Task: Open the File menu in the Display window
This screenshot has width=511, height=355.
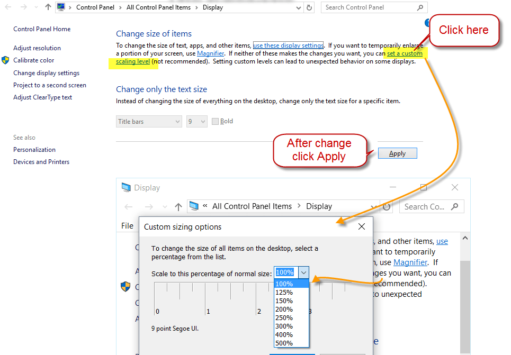Action: pos(127,225)
